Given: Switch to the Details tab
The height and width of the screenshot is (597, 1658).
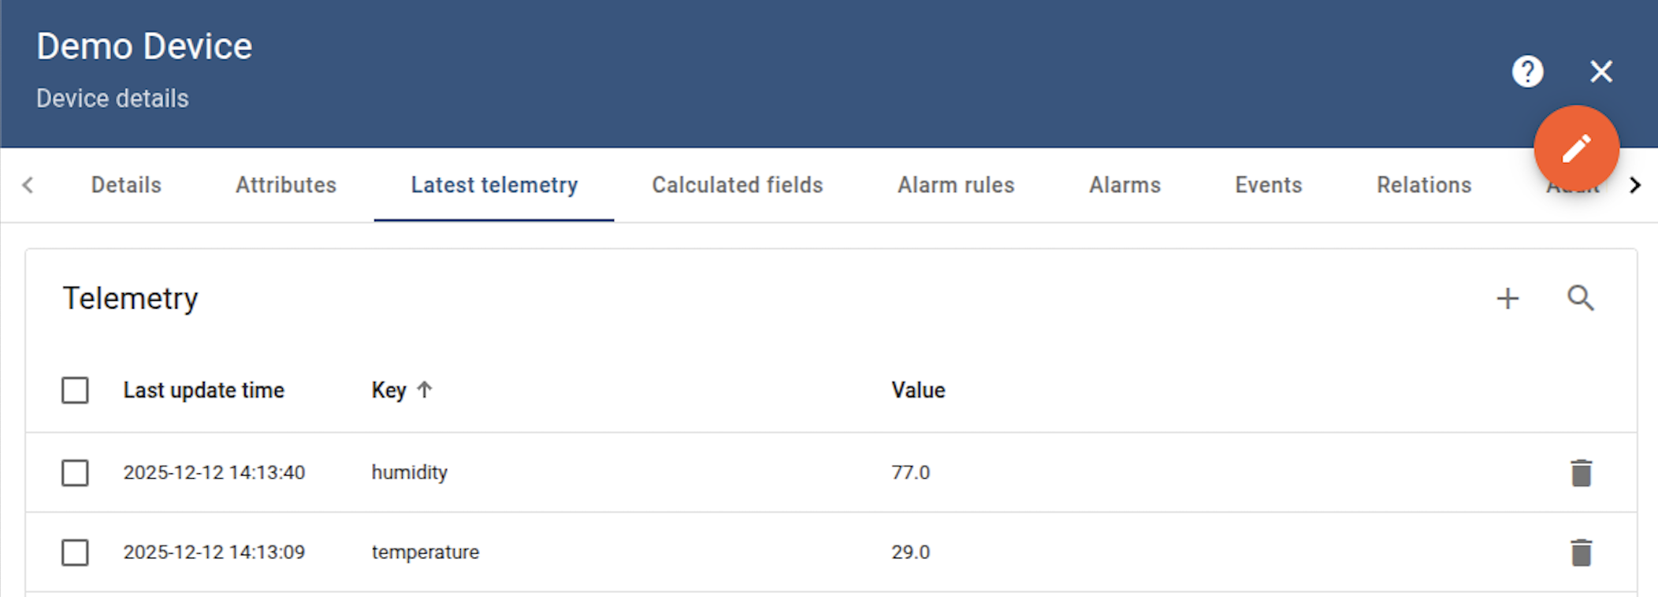Looking at the screenshot, I should [126, 185].
